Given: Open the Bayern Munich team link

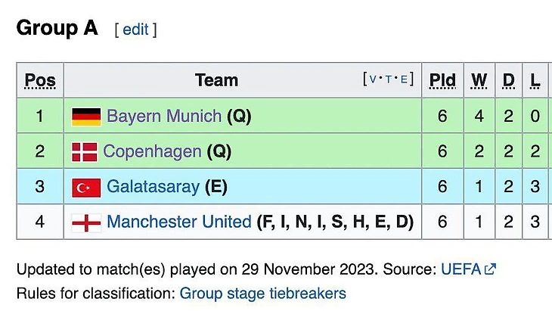Looking at the screenshot, I should [x=164, y=117].
